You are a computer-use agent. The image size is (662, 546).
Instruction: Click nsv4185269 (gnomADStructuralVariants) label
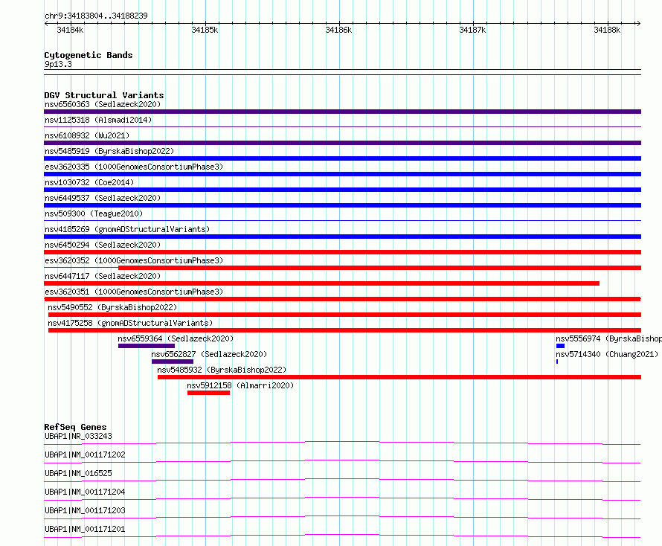pyautogui.click(x=127, y=229)
